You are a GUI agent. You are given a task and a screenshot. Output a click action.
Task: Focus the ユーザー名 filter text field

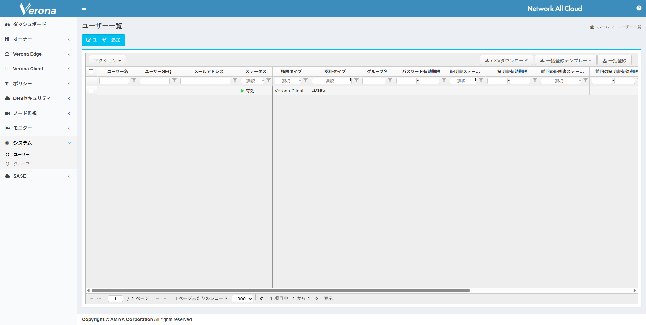pyautogui.click(x=114, y=81)
